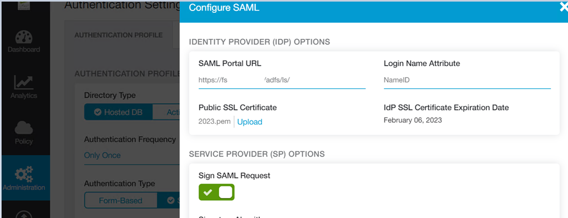Switch to the Authentication Profile tab
This screenshot has width=568, height=218.
119,35
